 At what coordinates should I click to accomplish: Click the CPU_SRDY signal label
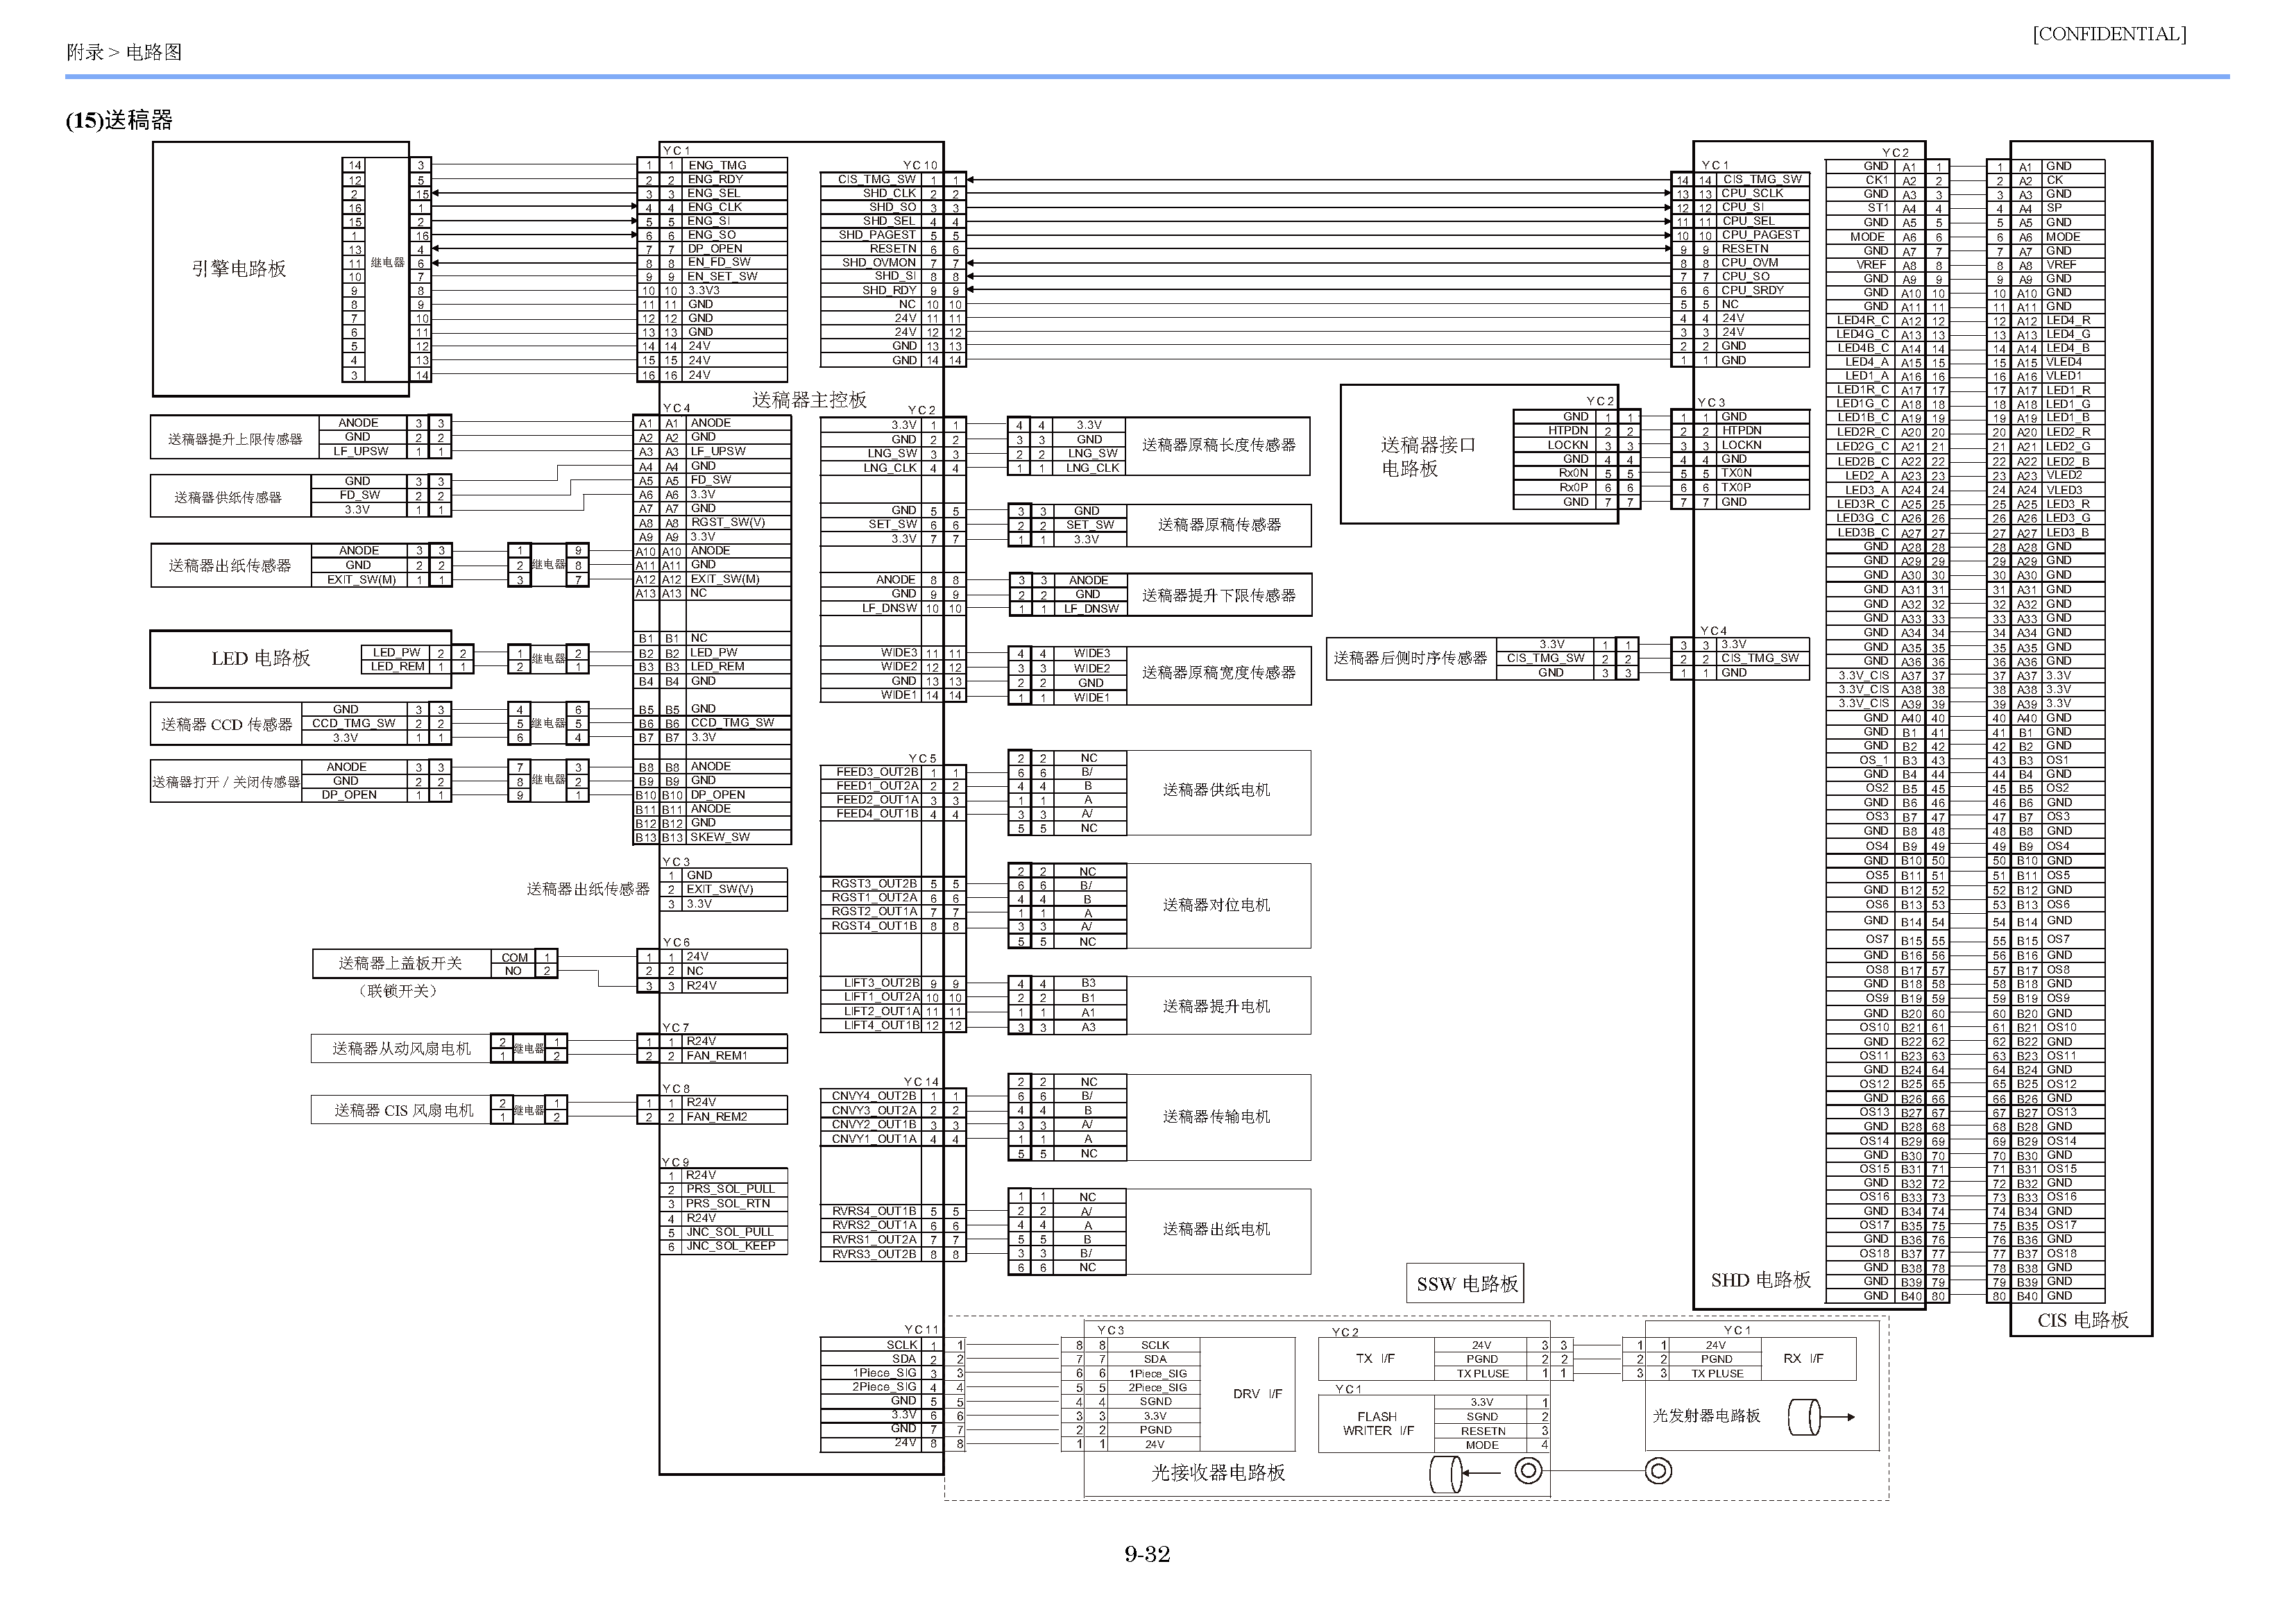(x=1752, y=290)
